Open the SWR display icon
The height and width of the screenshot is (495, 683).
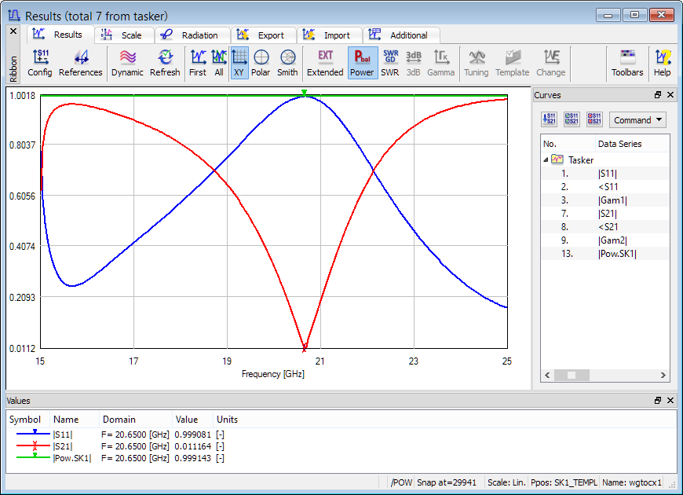tap(390, 63)
